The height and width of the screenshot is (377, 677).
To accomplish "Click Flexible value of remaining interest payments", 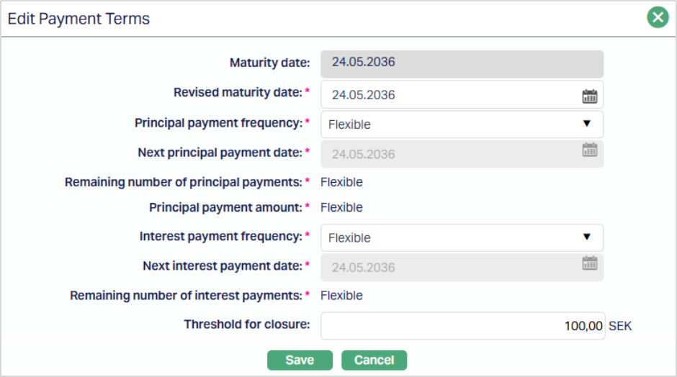I will tap(341, 295).
